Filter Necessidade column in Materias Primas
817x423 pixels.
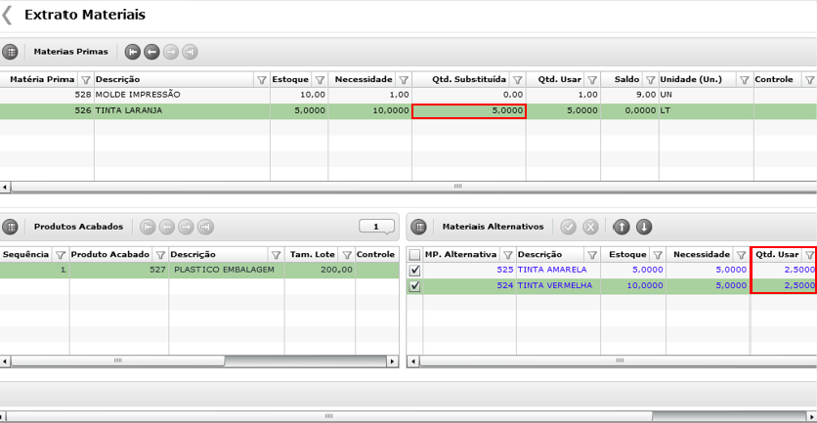pyautogui.click(x=404, y=80)
